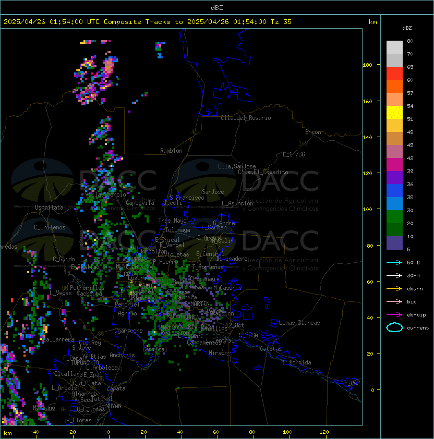The height and width of the screenshot is (439, 434).
Task: Select the magenta 42 dBZ color block
Action: pos(394,165)
